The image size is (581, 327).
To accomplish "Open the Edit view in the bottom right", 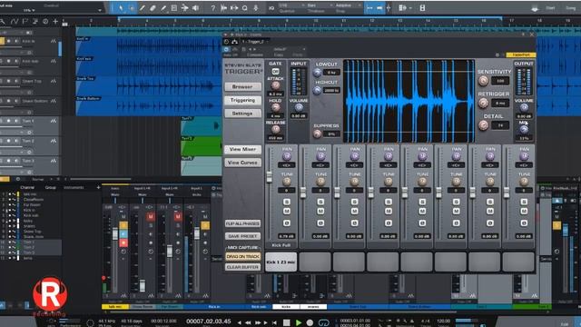I will click(x=565, y=324).
